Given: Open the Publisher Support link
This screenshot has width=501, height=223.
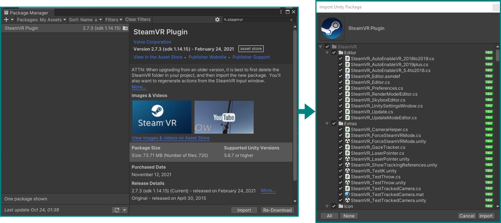Looking at the screenshot, I should coord(251,57).
